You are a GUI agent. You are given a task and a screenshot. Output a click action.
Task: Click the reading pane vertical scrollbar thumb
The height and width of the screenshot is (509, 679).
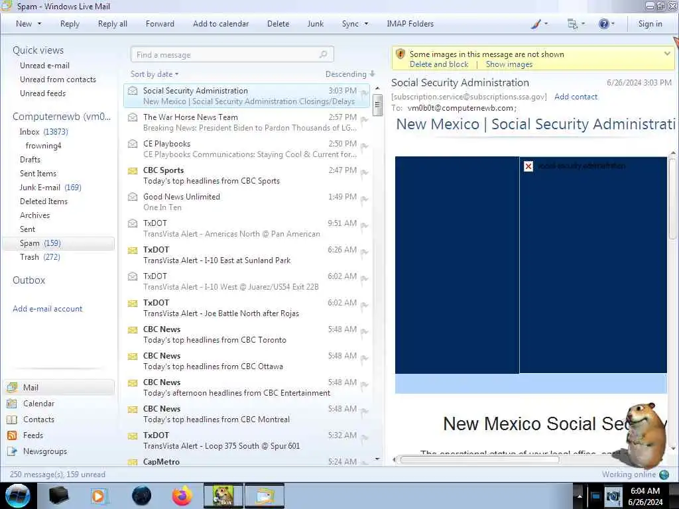(672, 198)
